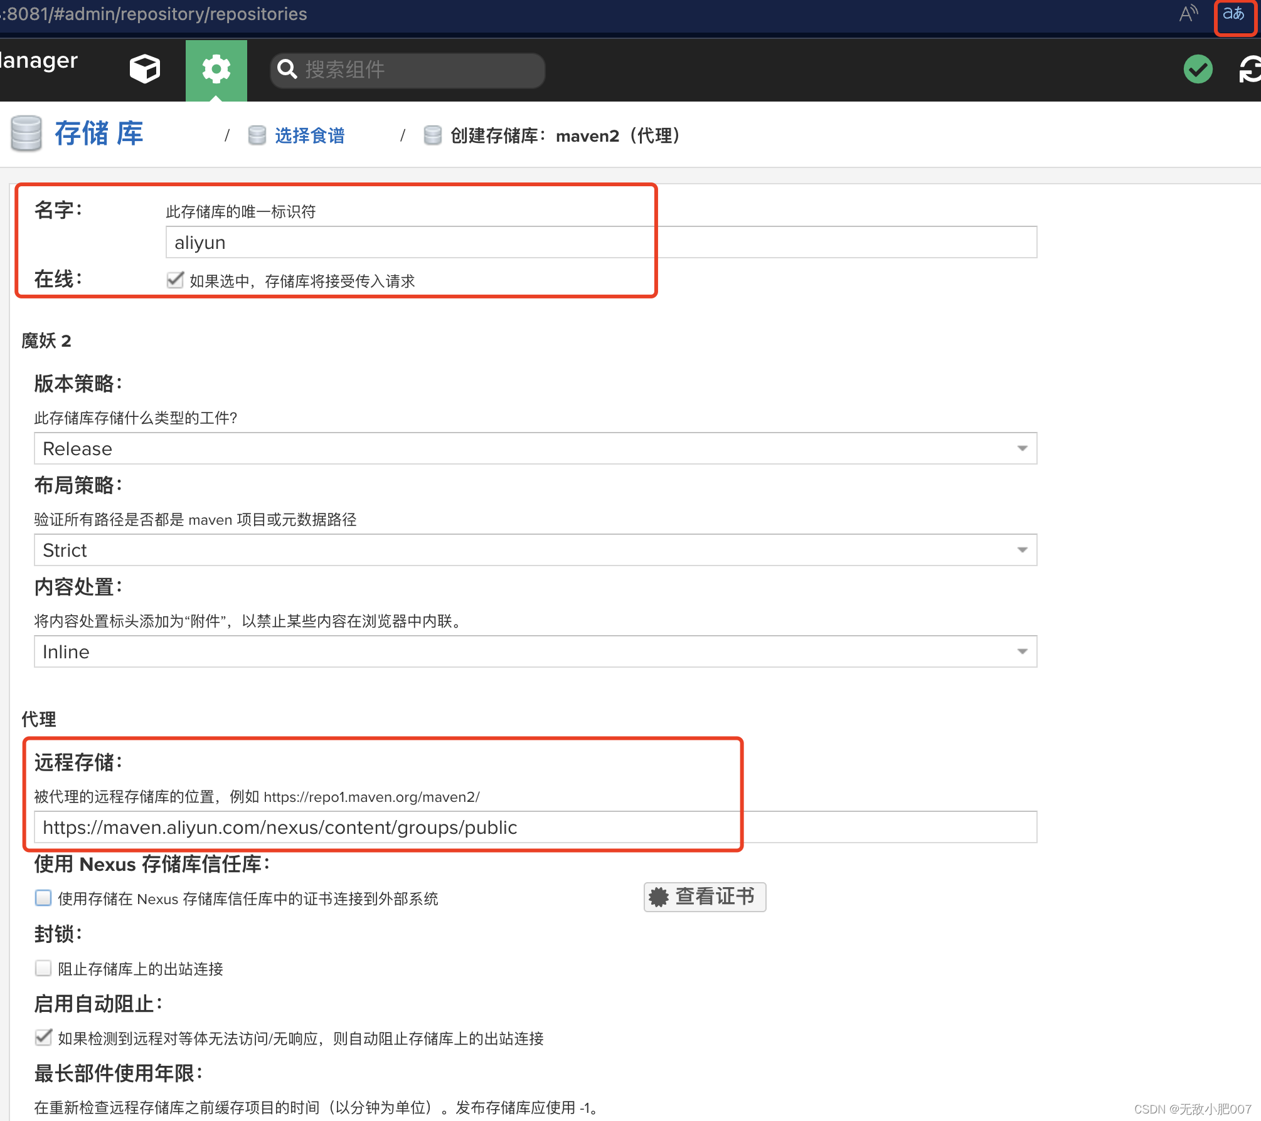Click the database icon beside 选择食谱

pos(257,135)
